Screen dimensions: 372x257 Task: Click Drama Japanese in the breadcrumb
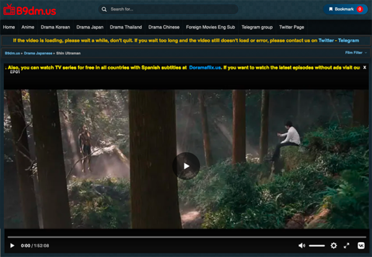click(38, 54)
